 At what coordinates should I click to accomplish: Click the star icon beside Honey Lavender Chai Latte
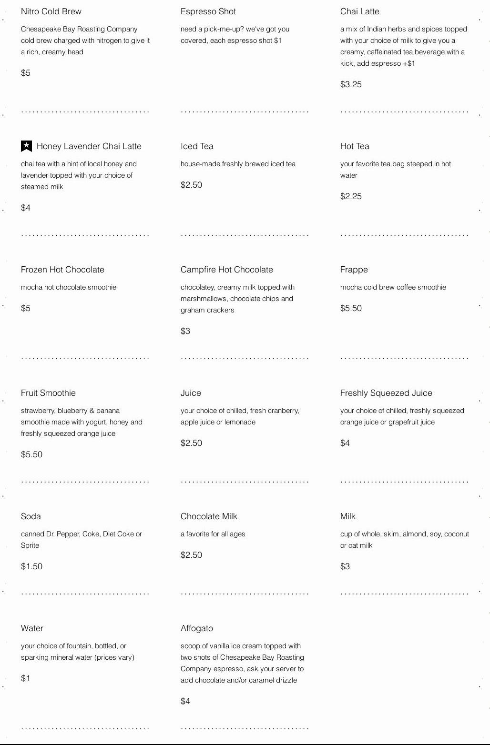(27, 146)
